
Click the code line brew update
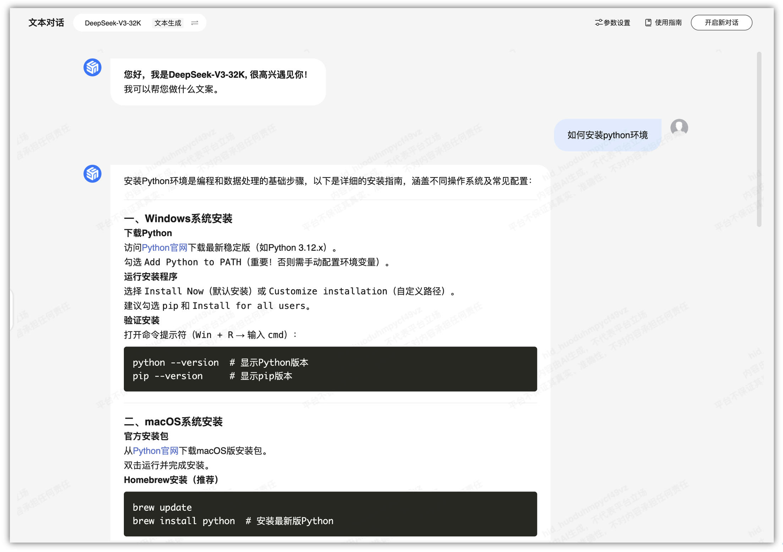[x=162, y=508]
